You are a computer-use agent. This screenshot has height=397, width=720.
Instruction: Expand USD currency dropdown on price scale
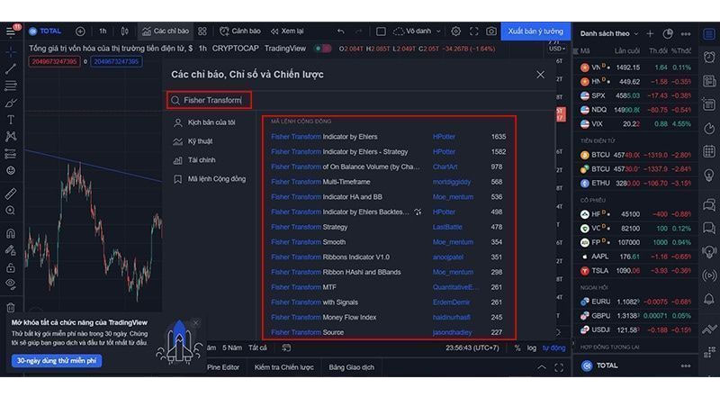pyautogui.click(x=557, y=49)
